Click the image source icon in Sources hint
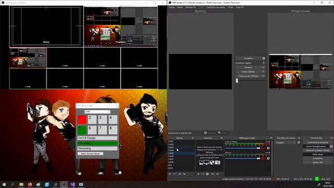This screenshot has height=188, width=334. click(201, 162)
